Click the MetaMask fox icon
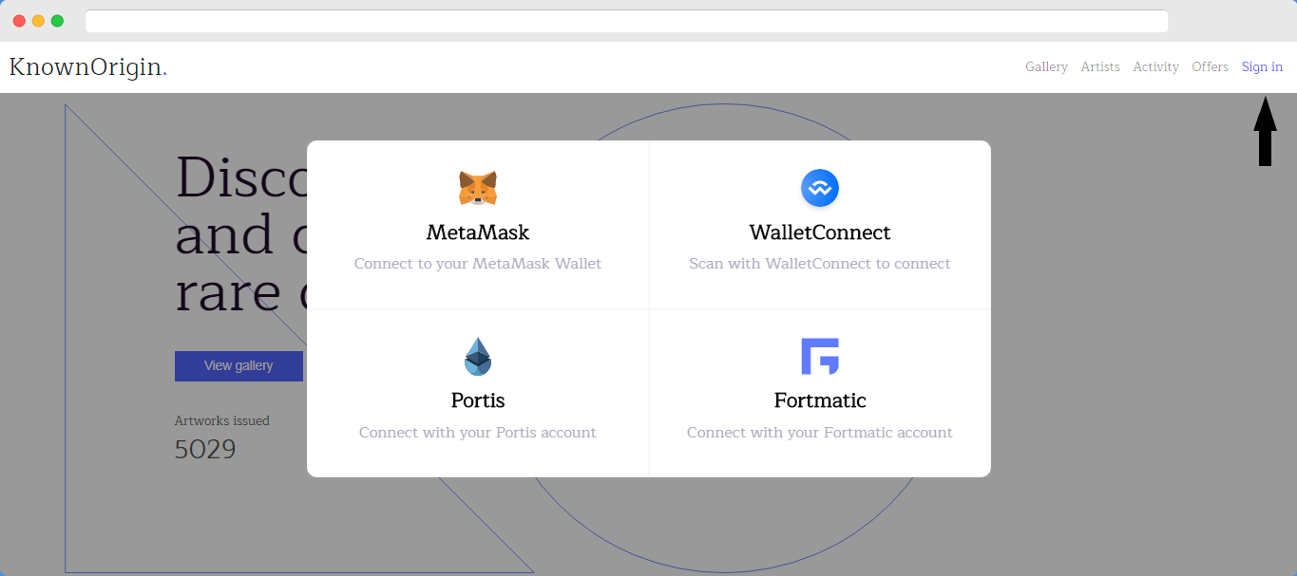Viewport: 1297px width, 576px height. click(478, 188)
